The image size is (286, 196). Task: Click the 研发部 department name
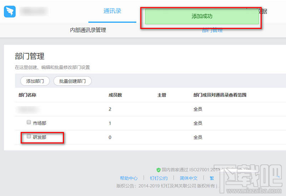click(x=39, y=137)
